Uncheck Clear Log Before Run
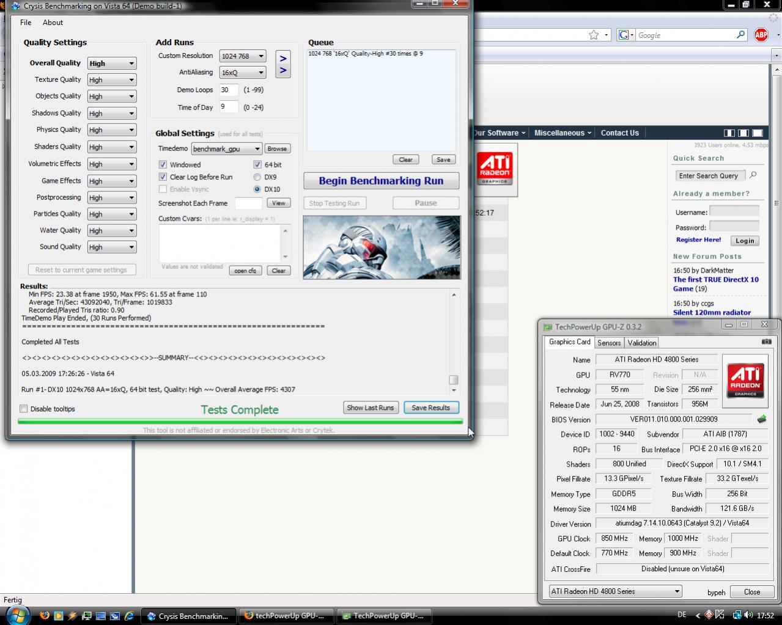Image resolution: width=782 pixels, height=625 pixels. pyautogui.click(x=163, y=177)
